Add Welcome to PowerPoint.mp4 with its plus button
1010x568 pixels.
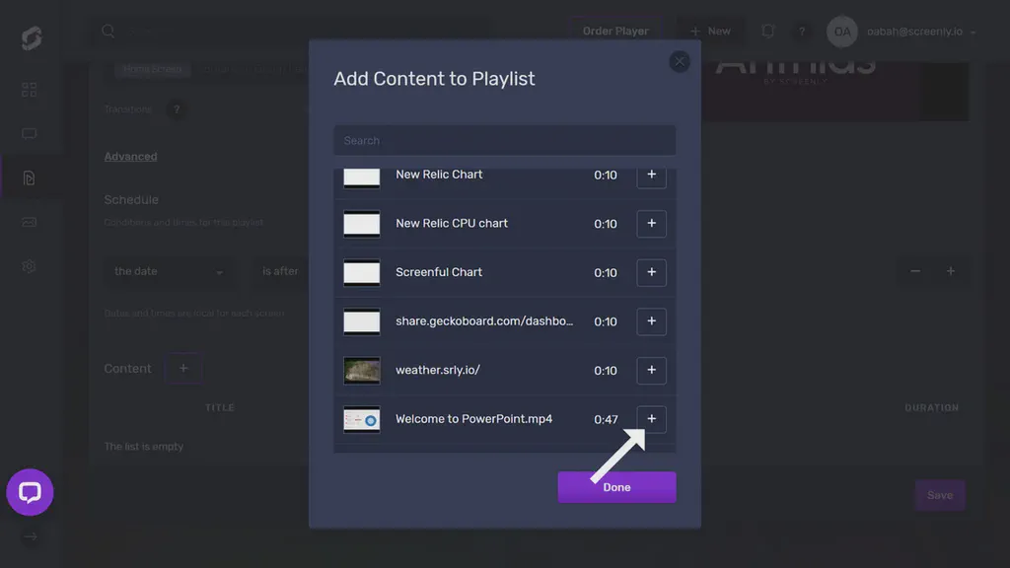(x=651, y=418)
